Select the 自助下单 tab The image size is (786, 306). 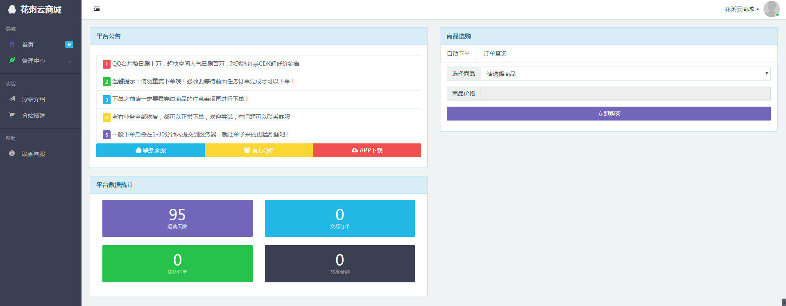point(458,54)
